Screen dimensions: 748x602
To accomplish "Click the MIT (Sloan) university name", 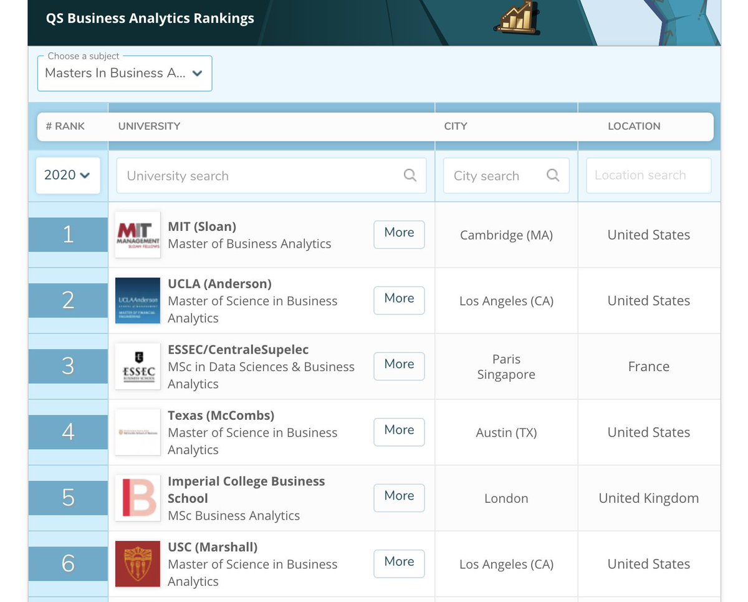I will (202, 226).
